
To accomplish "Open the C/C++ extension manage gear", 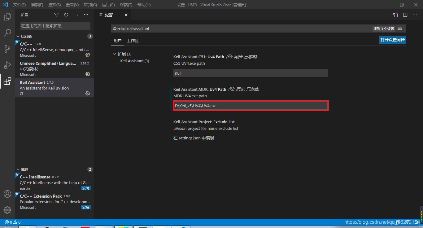I will (88, 55).
